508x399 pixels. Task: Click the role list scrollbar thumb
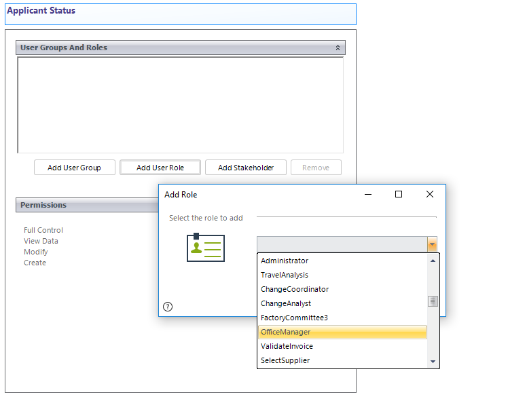coord(433,301)
